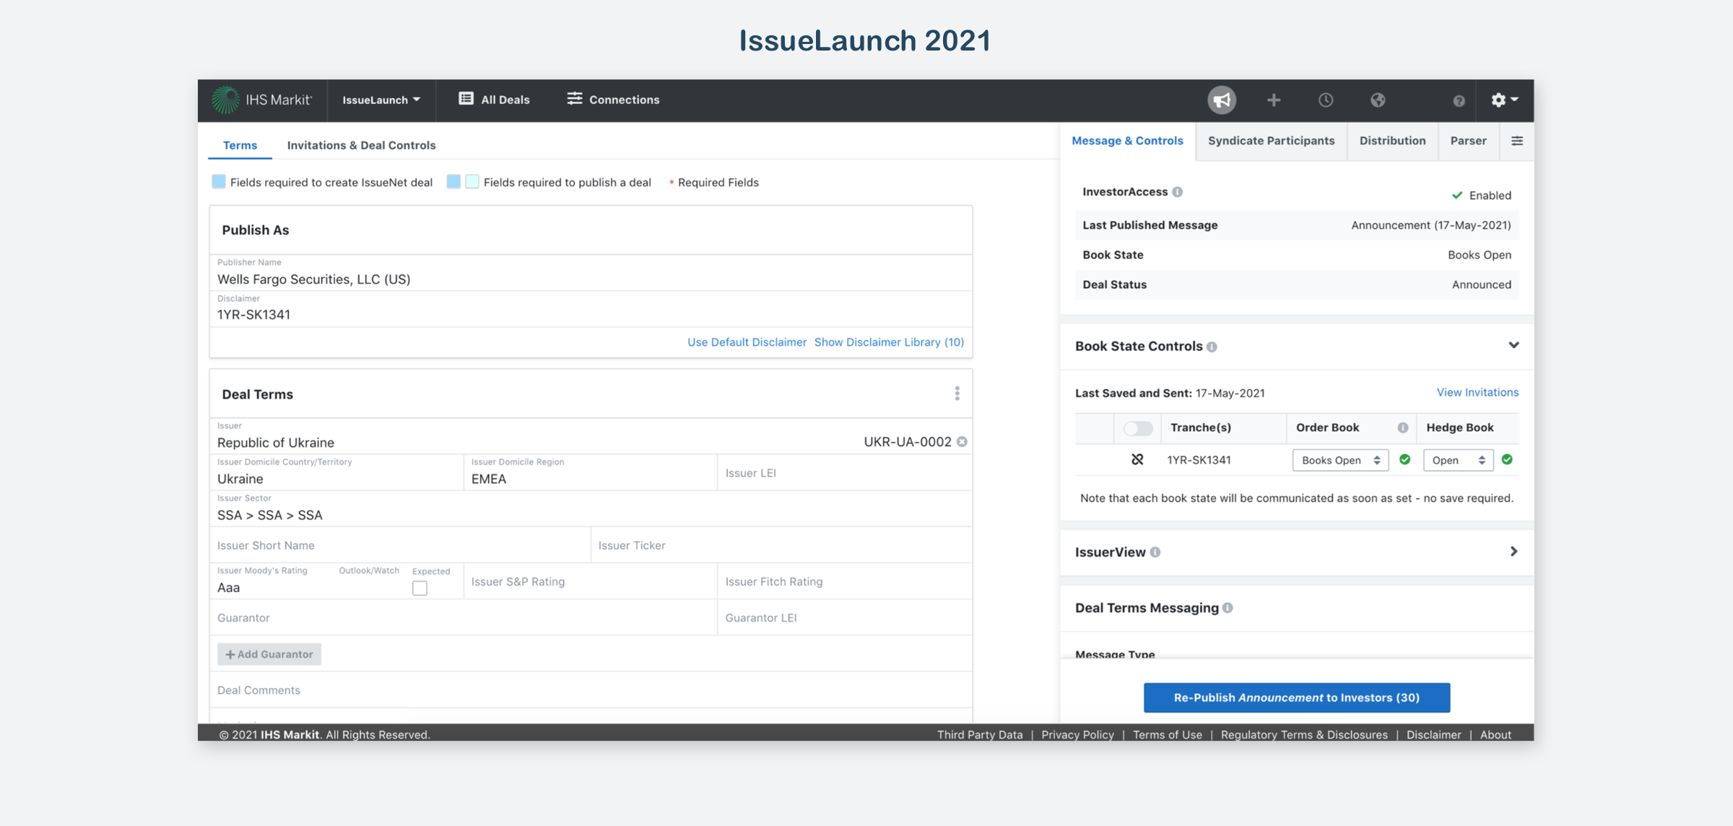Click the plus icon in top bar
The height and width of the screenshot is (826, 1733).
[1274, 100]
